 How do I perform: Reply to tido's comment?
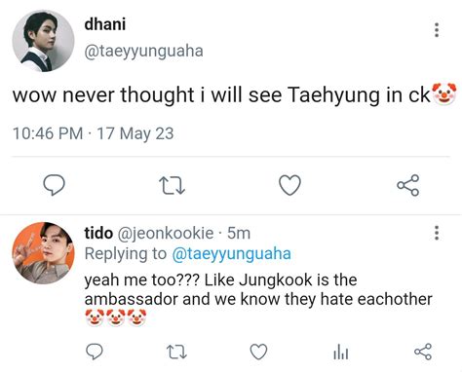pos(95,352)
